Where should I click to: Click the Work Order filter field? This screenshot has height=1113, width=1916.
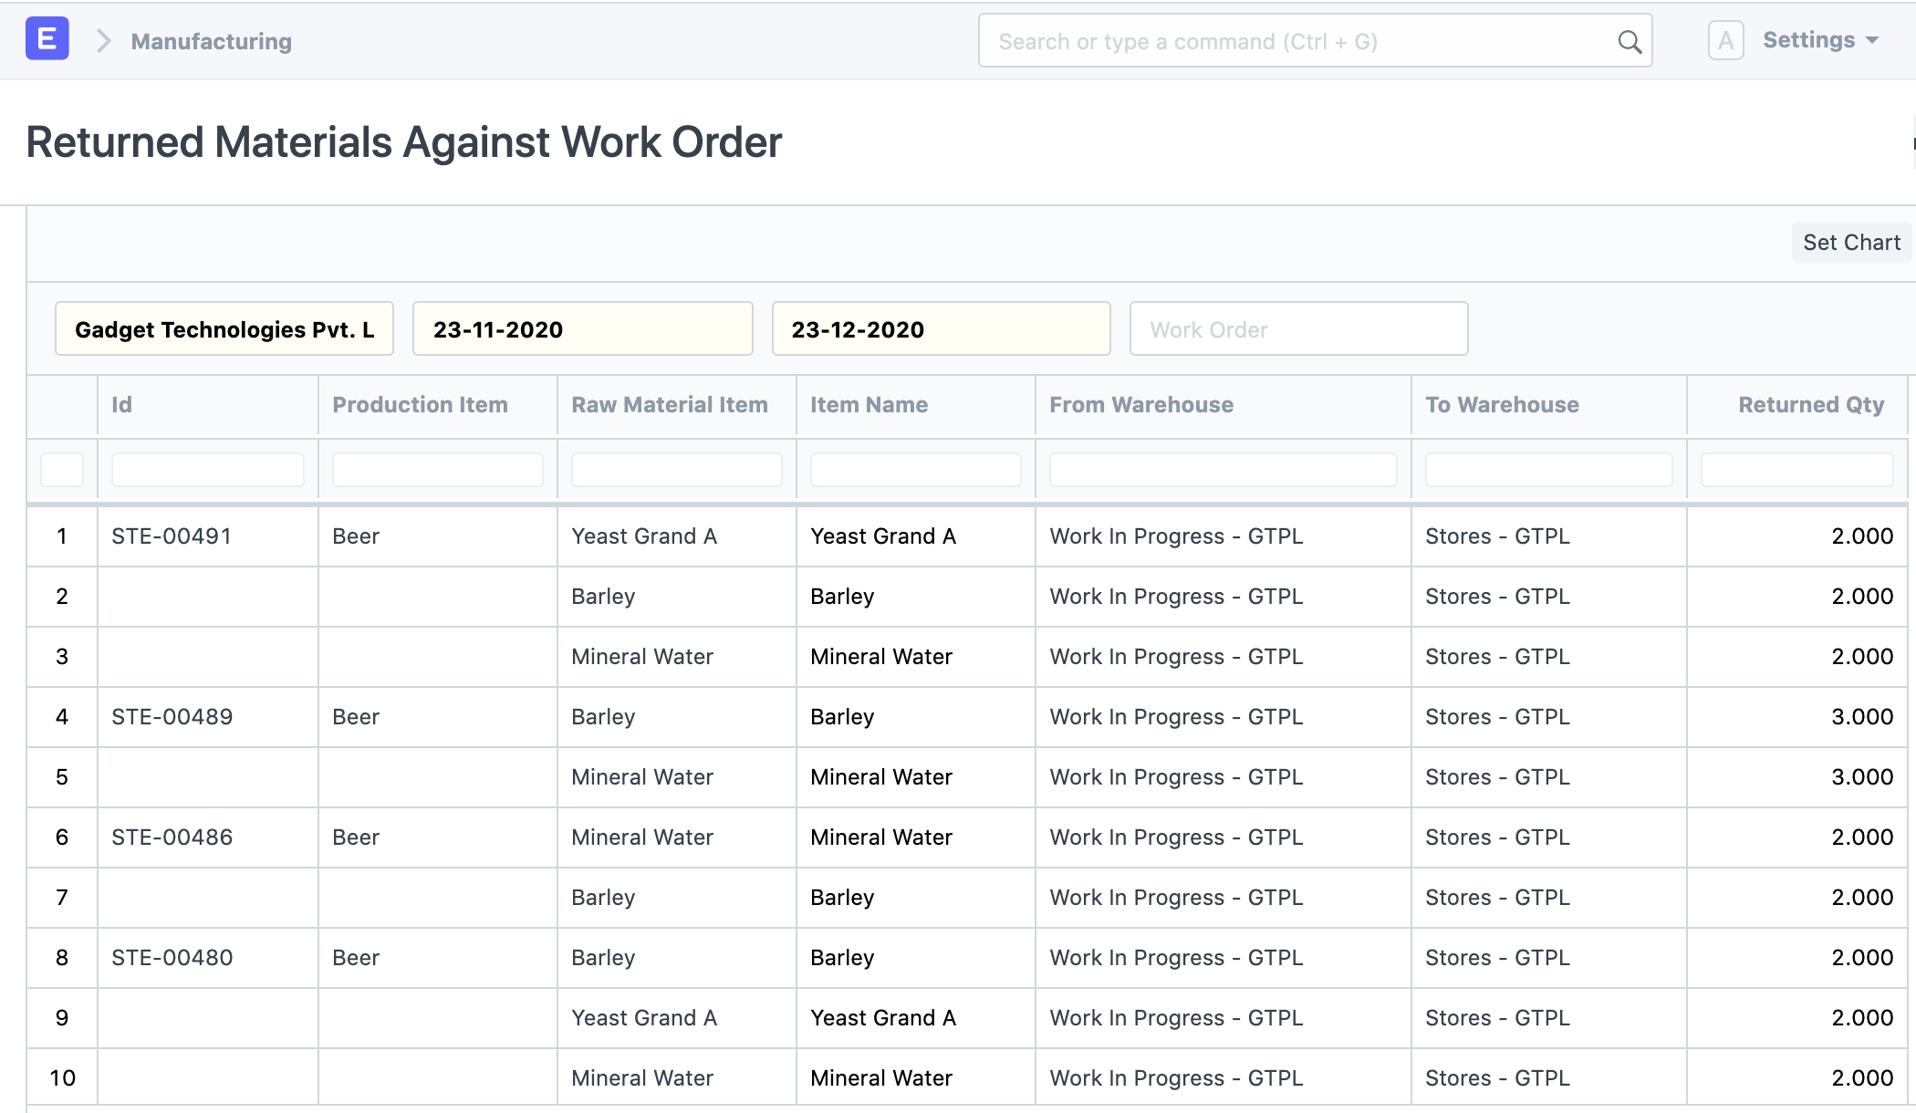[x=1298, y=329]
